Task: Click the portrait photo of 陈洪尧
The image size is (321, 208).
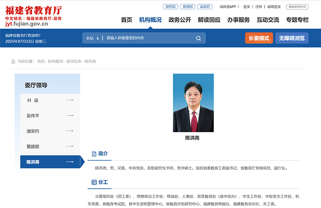Action: pyautogui.click(x=193, y=103)
